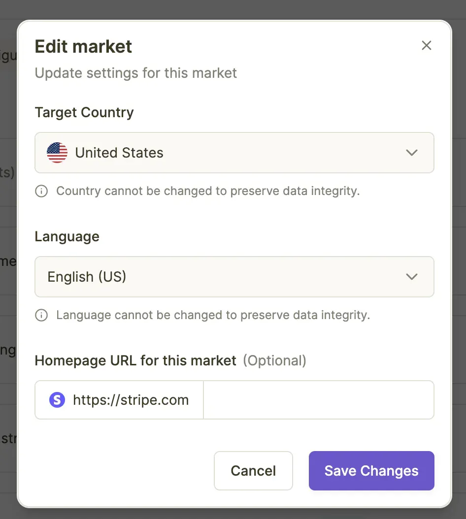This screenshot has width=466, height=519.
Task: Click the https://stripe.com URL prefix
Action: coord(131,400)
